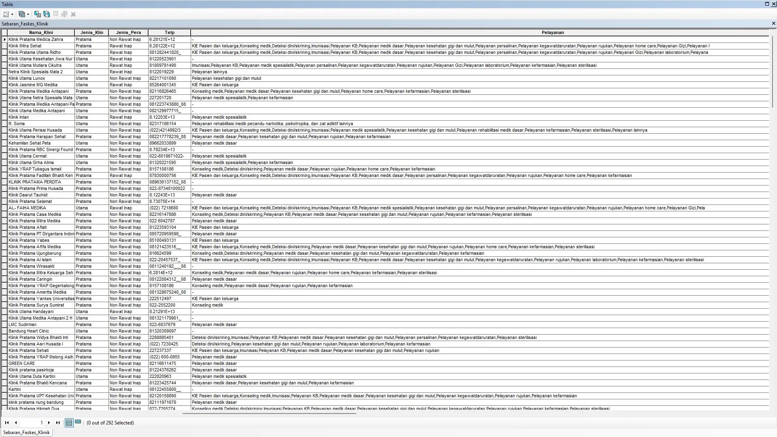This screenshot has height=437, width=777.
Task: Select row header of Klinik Pratama Medica Zahra
Action: coord(4,39)
